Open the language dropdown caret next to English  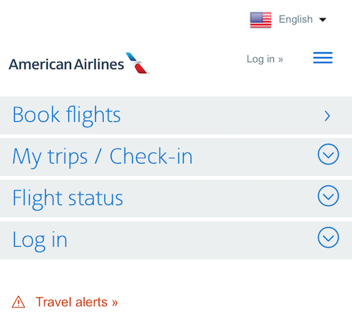323,20
